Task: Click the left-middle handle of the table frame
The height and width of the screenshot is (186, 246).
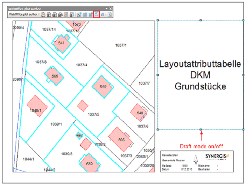Action: (x=158, y=75)
